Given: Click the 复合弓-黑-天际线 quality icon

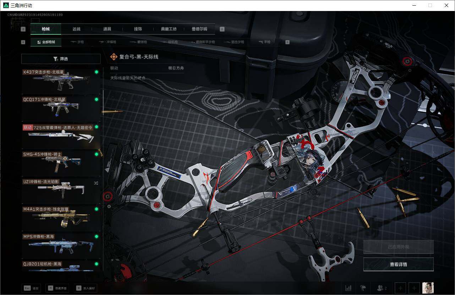Looking at the screenshot, I should (114, 57).
